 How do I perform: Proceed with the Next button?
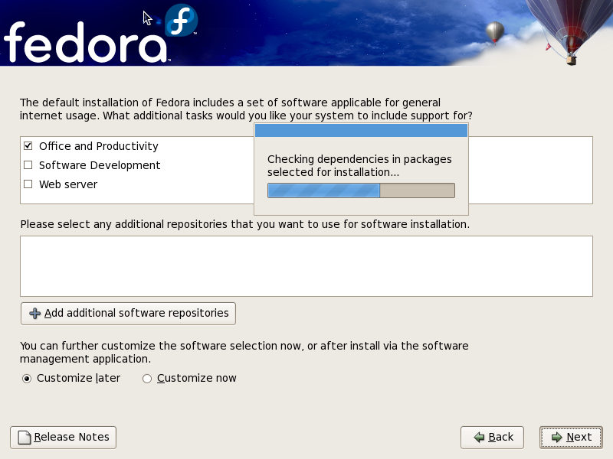coord(571,437)
